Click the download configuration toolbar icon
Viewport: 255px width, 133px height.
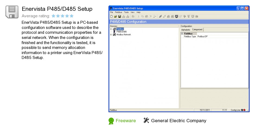pyautogui.click(x=128, y=16)
